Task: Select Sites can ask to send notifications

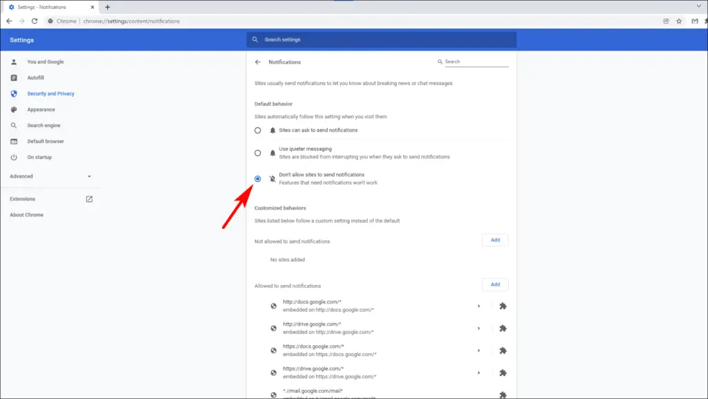Action: click(258, 131)
